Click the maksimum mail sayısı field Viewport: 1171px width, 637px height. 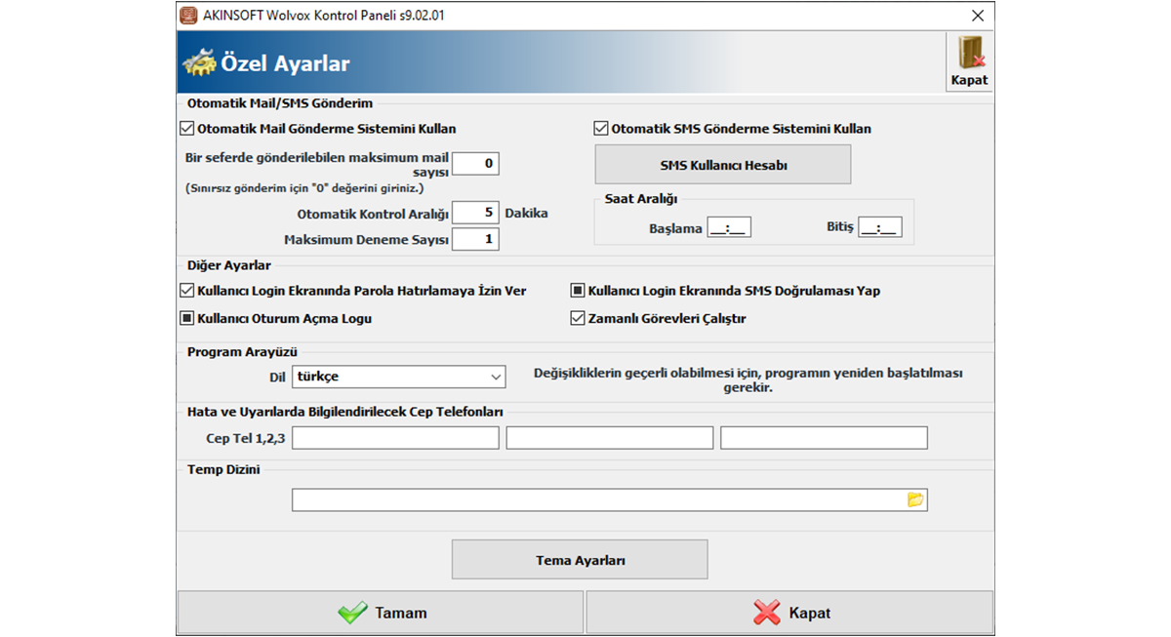coord(475,164)
